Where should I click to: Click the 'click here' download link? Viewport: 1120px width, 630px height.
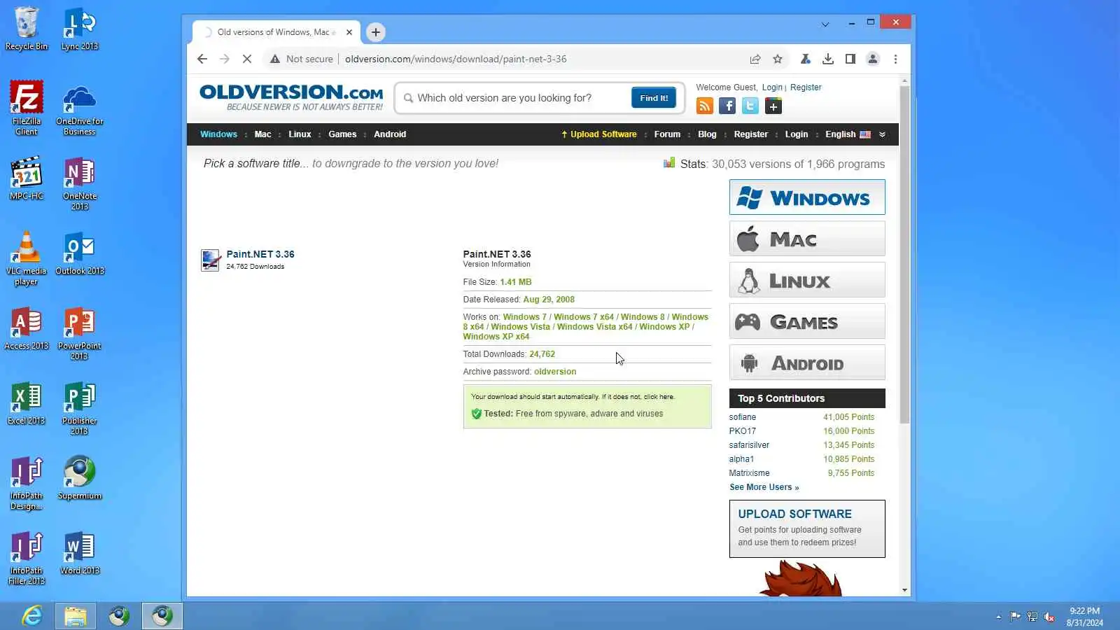[658, 397]
